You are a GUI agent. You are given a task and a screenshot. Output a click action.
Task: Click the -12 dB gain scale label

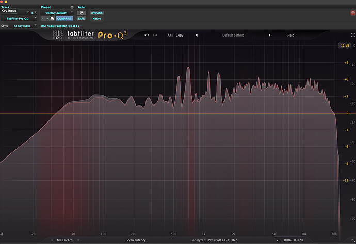tap(345, 180)
